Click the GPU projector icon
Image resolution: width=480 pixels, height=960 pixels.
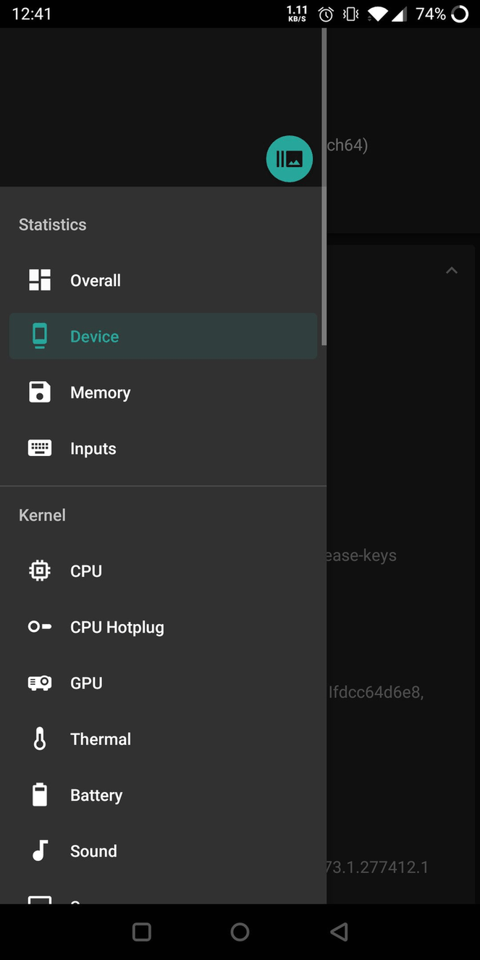[40, 683]
